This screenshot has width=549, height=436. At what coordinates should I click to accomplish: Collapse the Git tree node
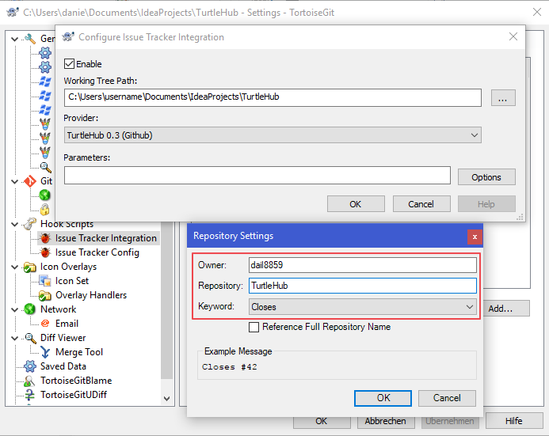(15, 181)
